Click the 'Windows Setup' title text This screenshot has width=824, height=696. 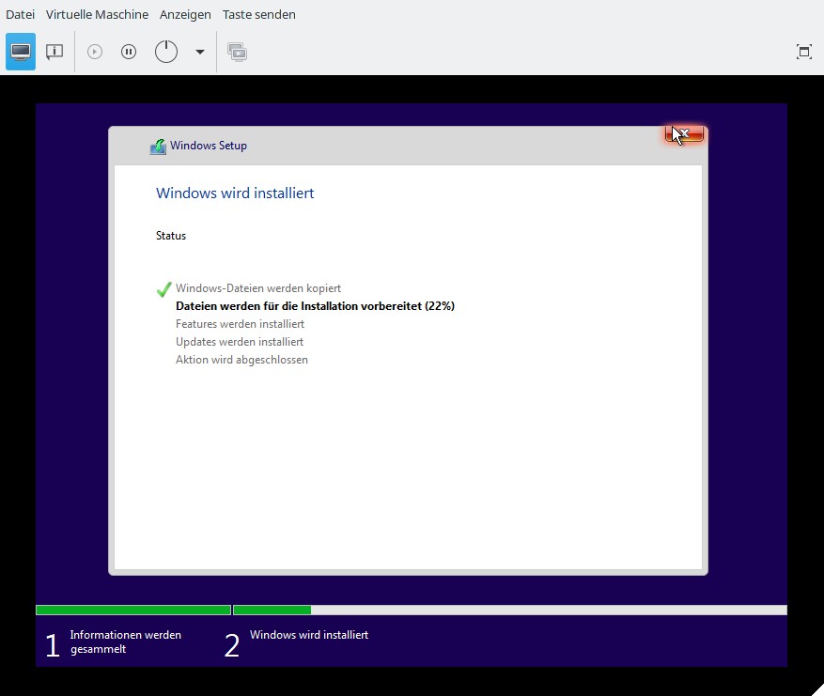pos(208,146)
